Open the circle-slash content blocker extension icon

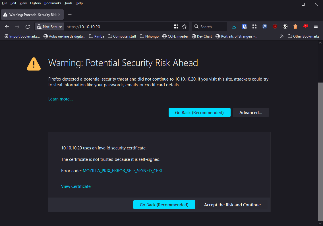[x=285, y=26]
